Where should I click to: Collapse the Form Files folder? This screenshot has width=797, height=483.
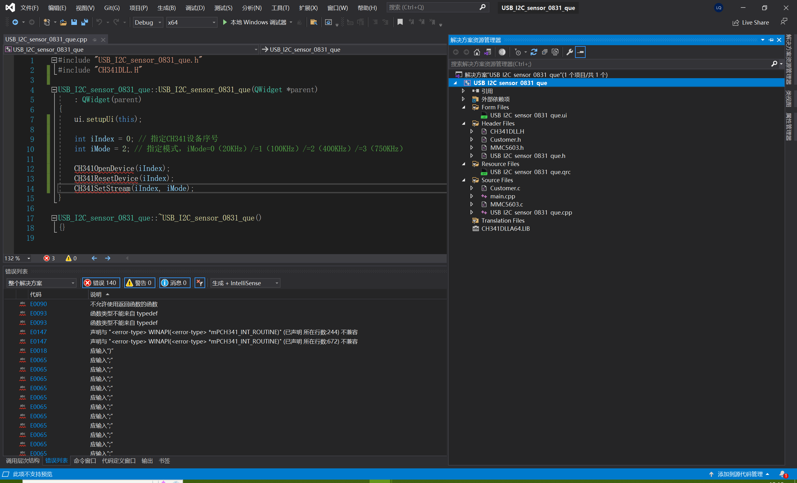464,107
